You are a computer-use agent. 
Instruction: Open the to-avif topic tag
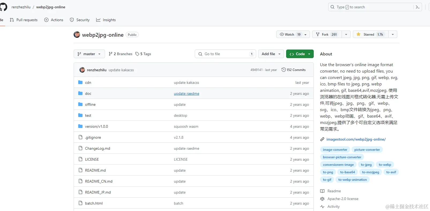coord(391,172)
